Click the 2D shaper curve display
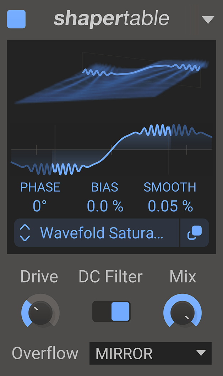This screenshot has height=376, width=223. [111, 149]
